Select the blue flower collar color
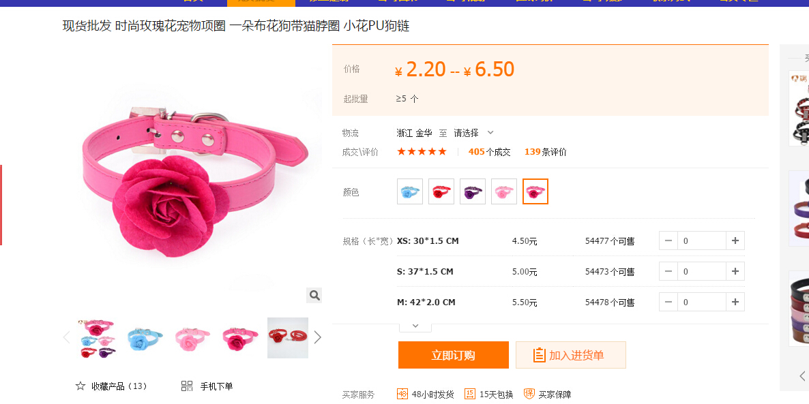Image resolution: width=809 pixels, height=404 pixels. coord(410,191)
